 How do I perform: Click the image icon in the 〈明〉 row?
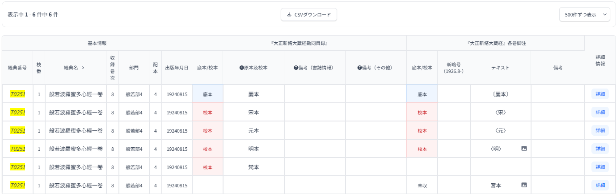coord(524,149)
